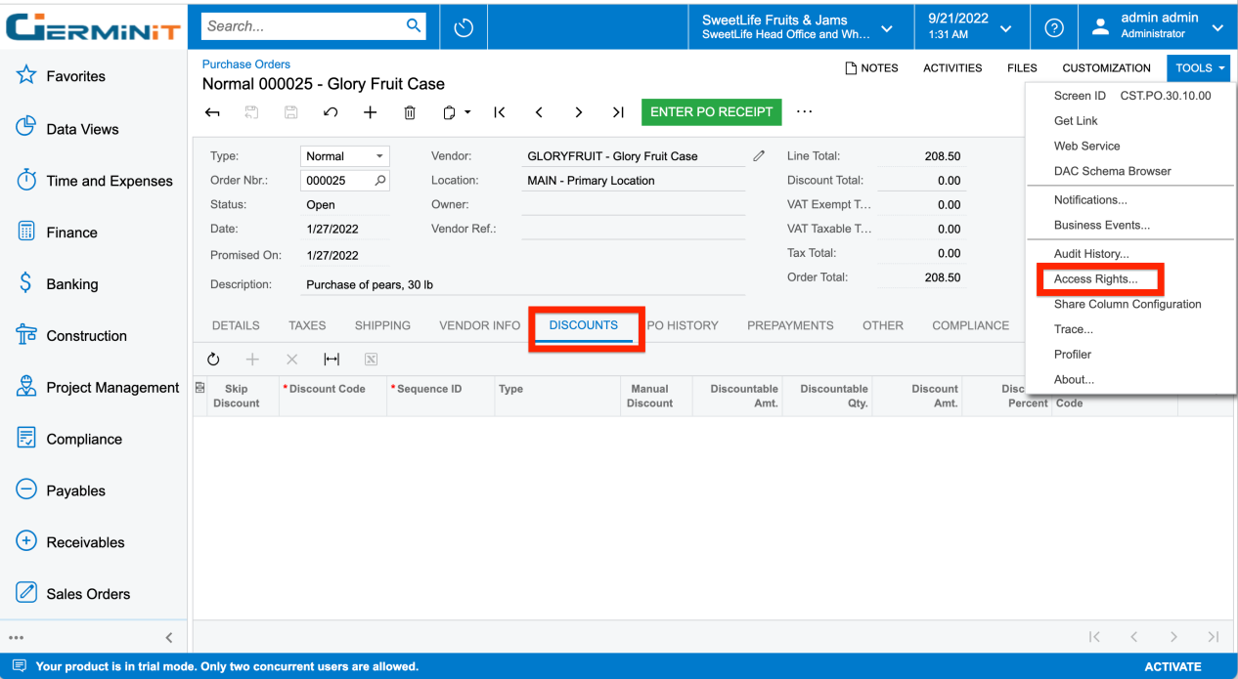Click the back arrow toolbar icon
The height and width of the screenshot is (679, 1238).
212,112
